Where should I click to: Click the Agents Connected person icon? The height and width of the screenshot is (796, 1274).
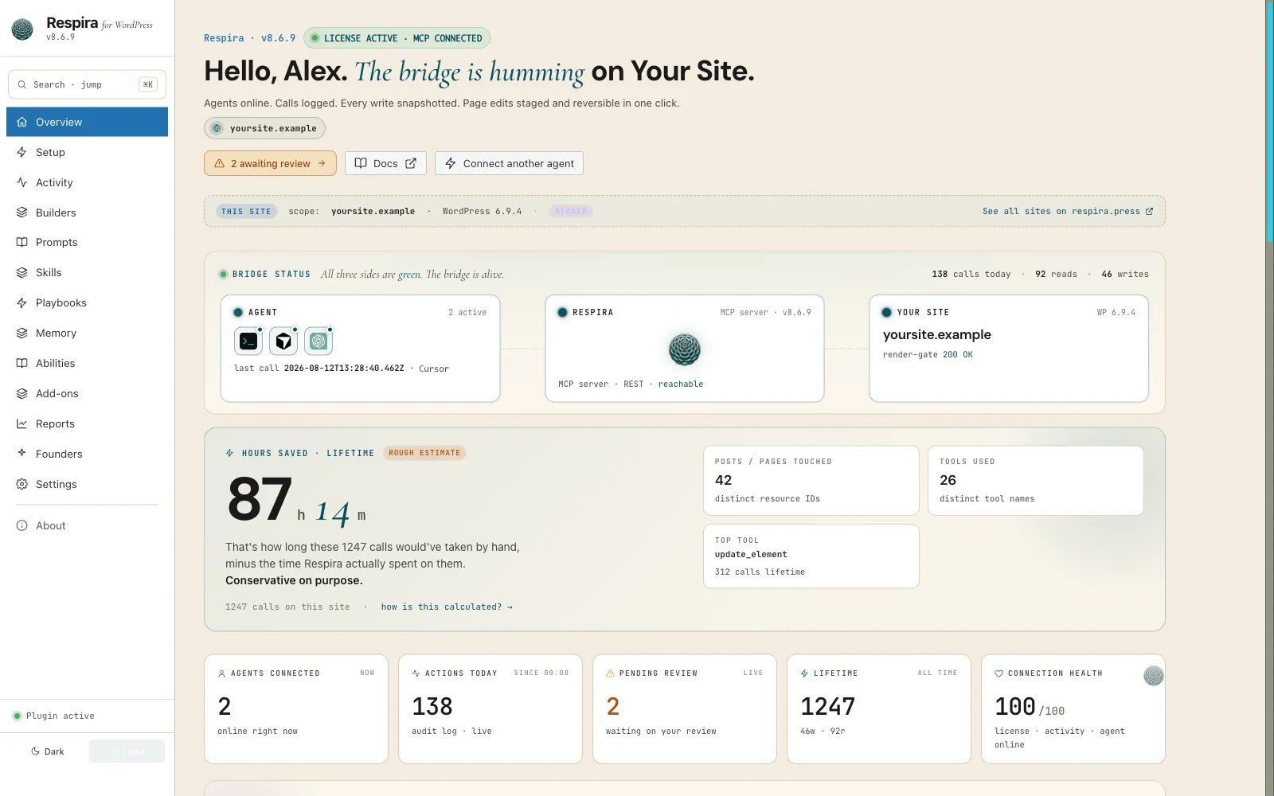coord(221,673)
